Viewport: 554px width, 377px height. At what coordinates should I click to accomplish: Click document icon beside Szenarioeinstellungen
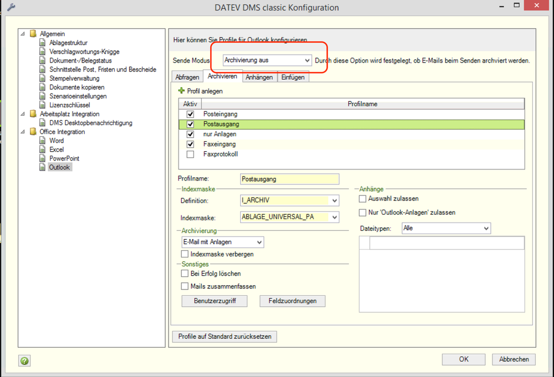point(42,96)
